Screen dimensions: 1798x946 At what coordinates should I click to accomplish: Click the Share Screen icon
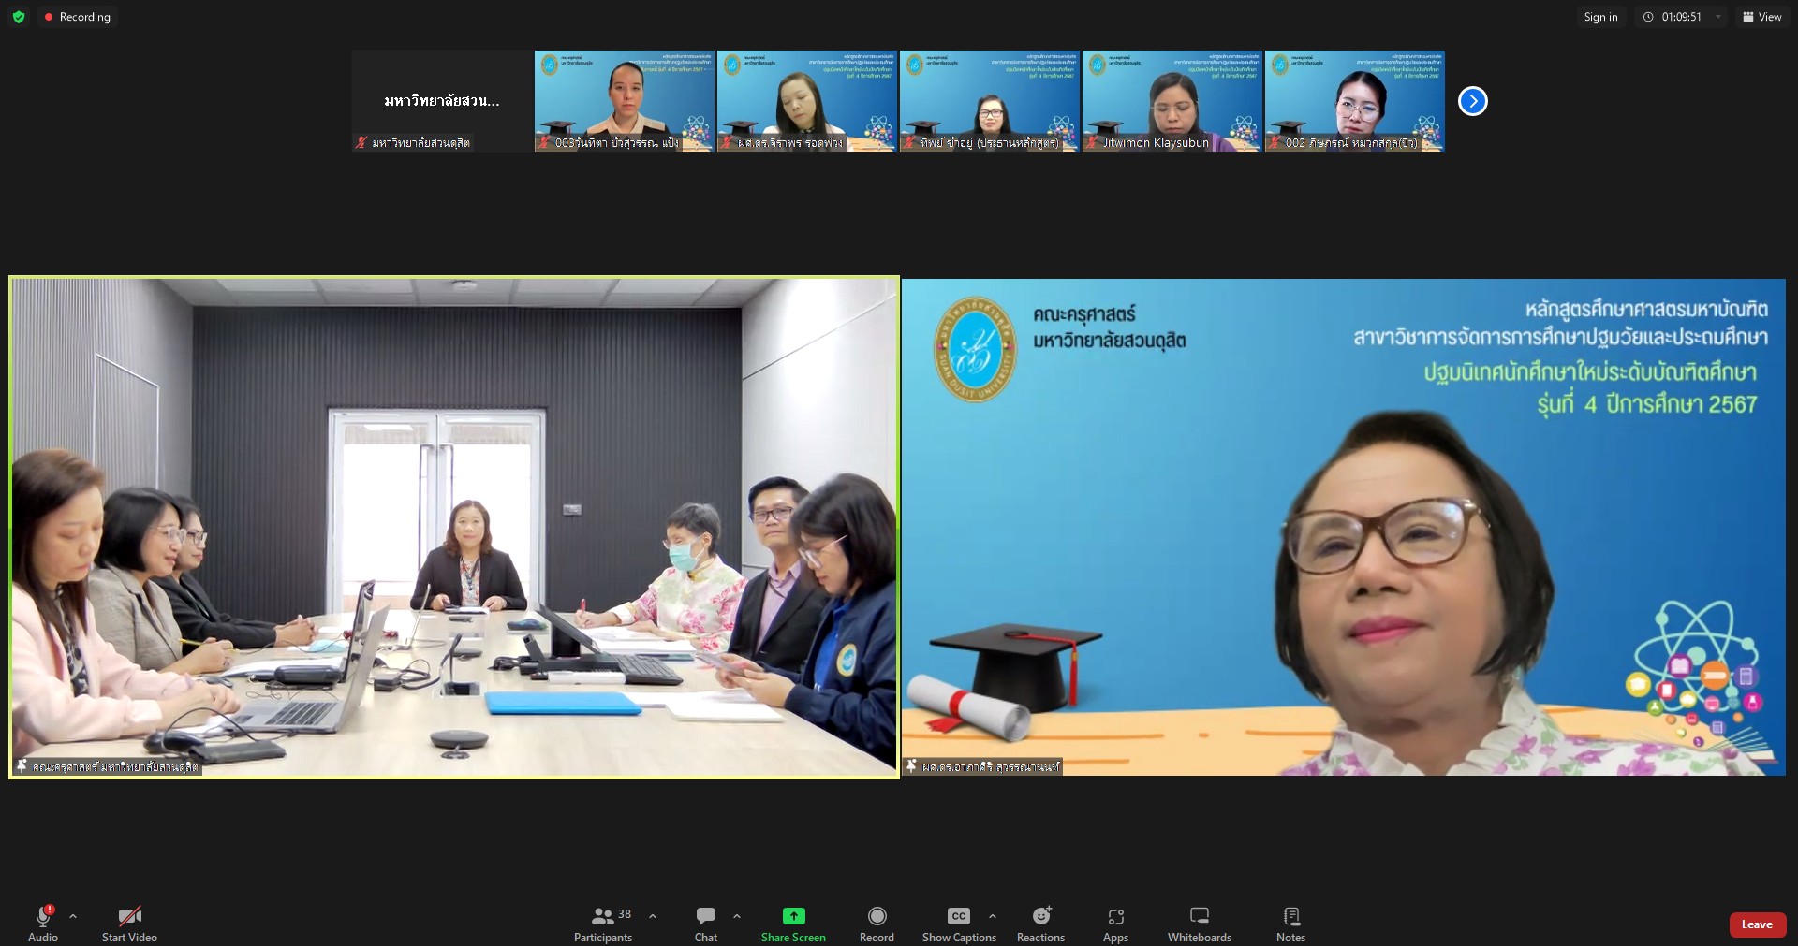(793, 916)
